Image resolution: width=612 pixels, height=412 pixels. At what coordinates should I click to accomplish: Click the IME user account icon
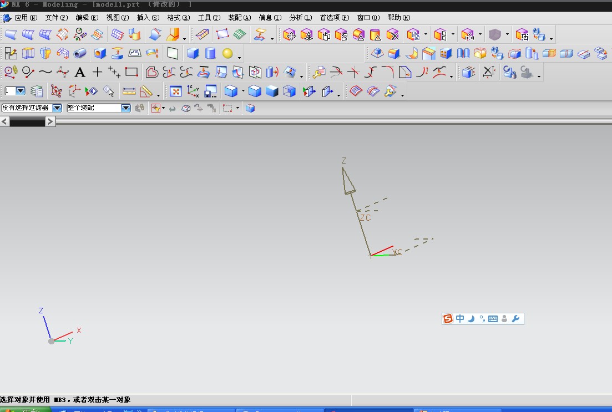click(504, 319)
